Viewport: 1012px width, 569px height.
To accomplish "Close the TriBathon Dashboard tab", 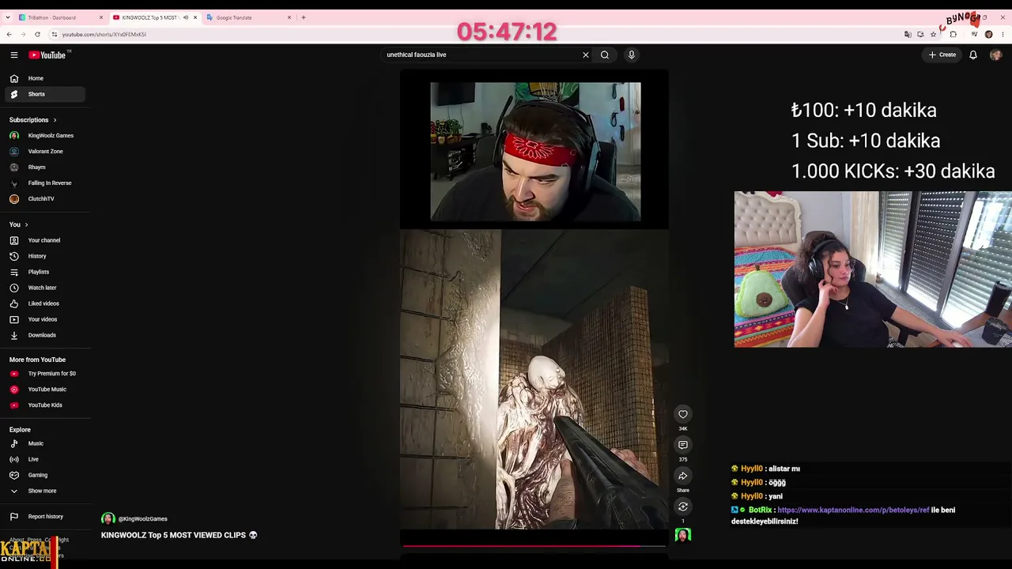I will coord(101,17).
